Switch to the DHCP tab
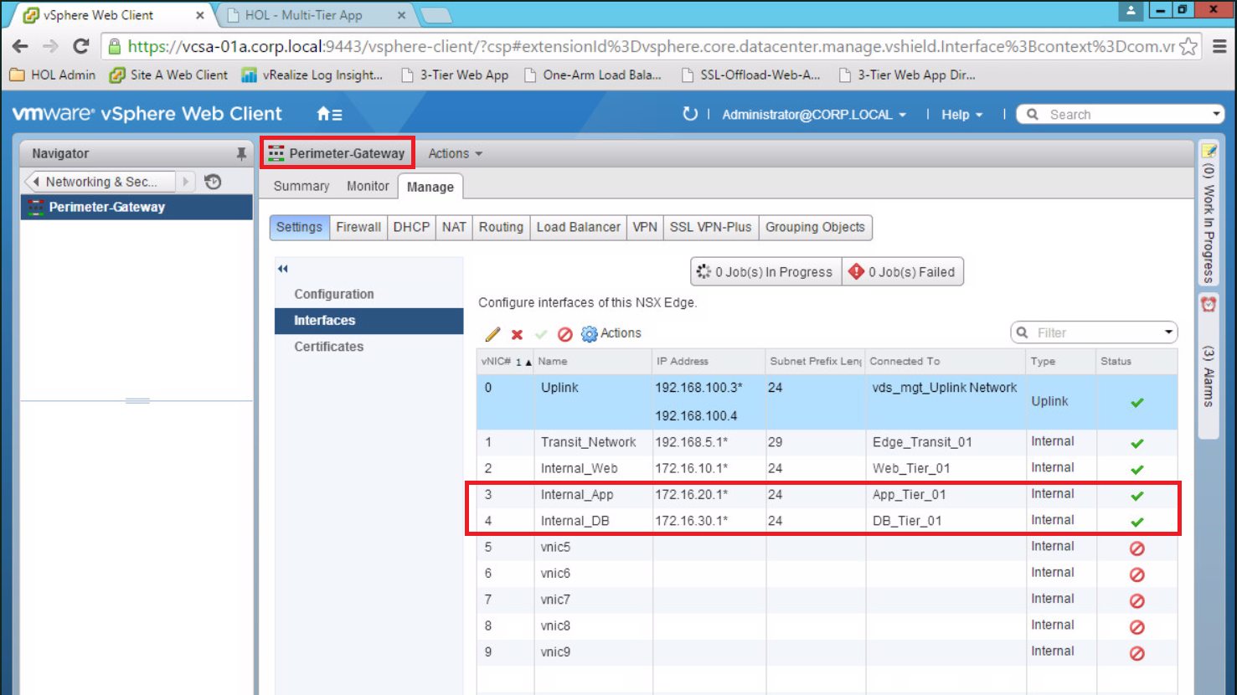This screenshot has height=695, width=1237. tap(411, 227)
